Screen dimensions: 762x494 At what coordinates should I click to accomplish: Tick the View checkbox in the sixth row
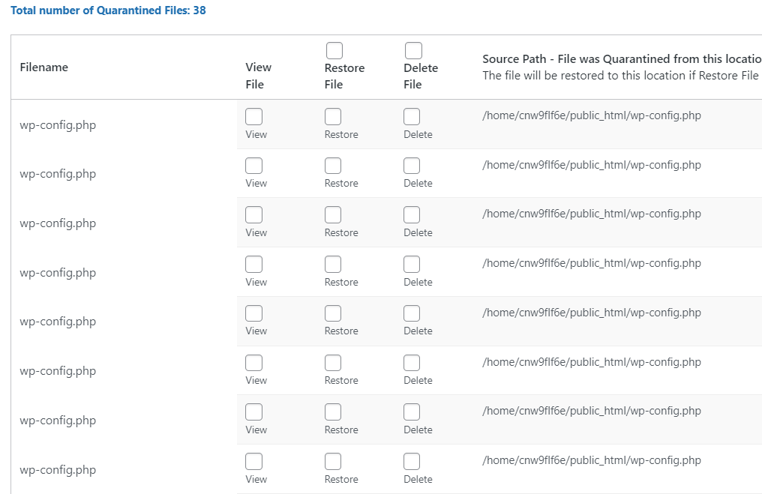point(254,363)
